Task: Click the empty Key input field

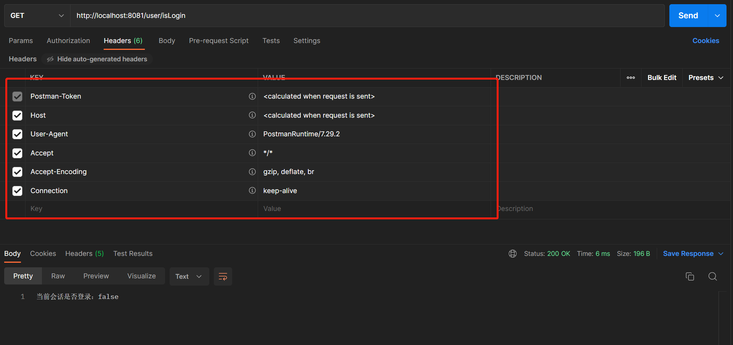Action: click(141, 209)
